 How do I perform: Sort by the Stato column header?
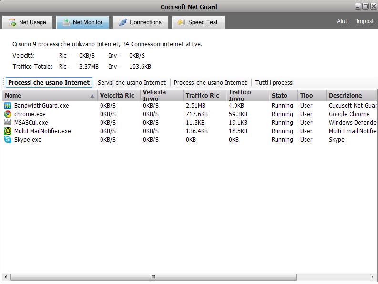point(283,96)
